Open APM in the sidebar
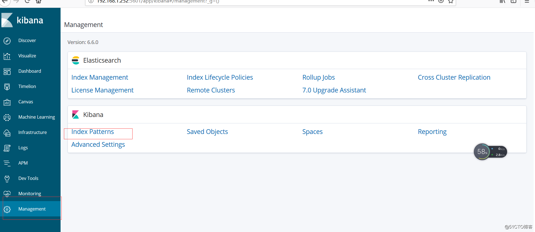This screenshot has width=535, height=232. pyautogui.click(x=23, y=163)
